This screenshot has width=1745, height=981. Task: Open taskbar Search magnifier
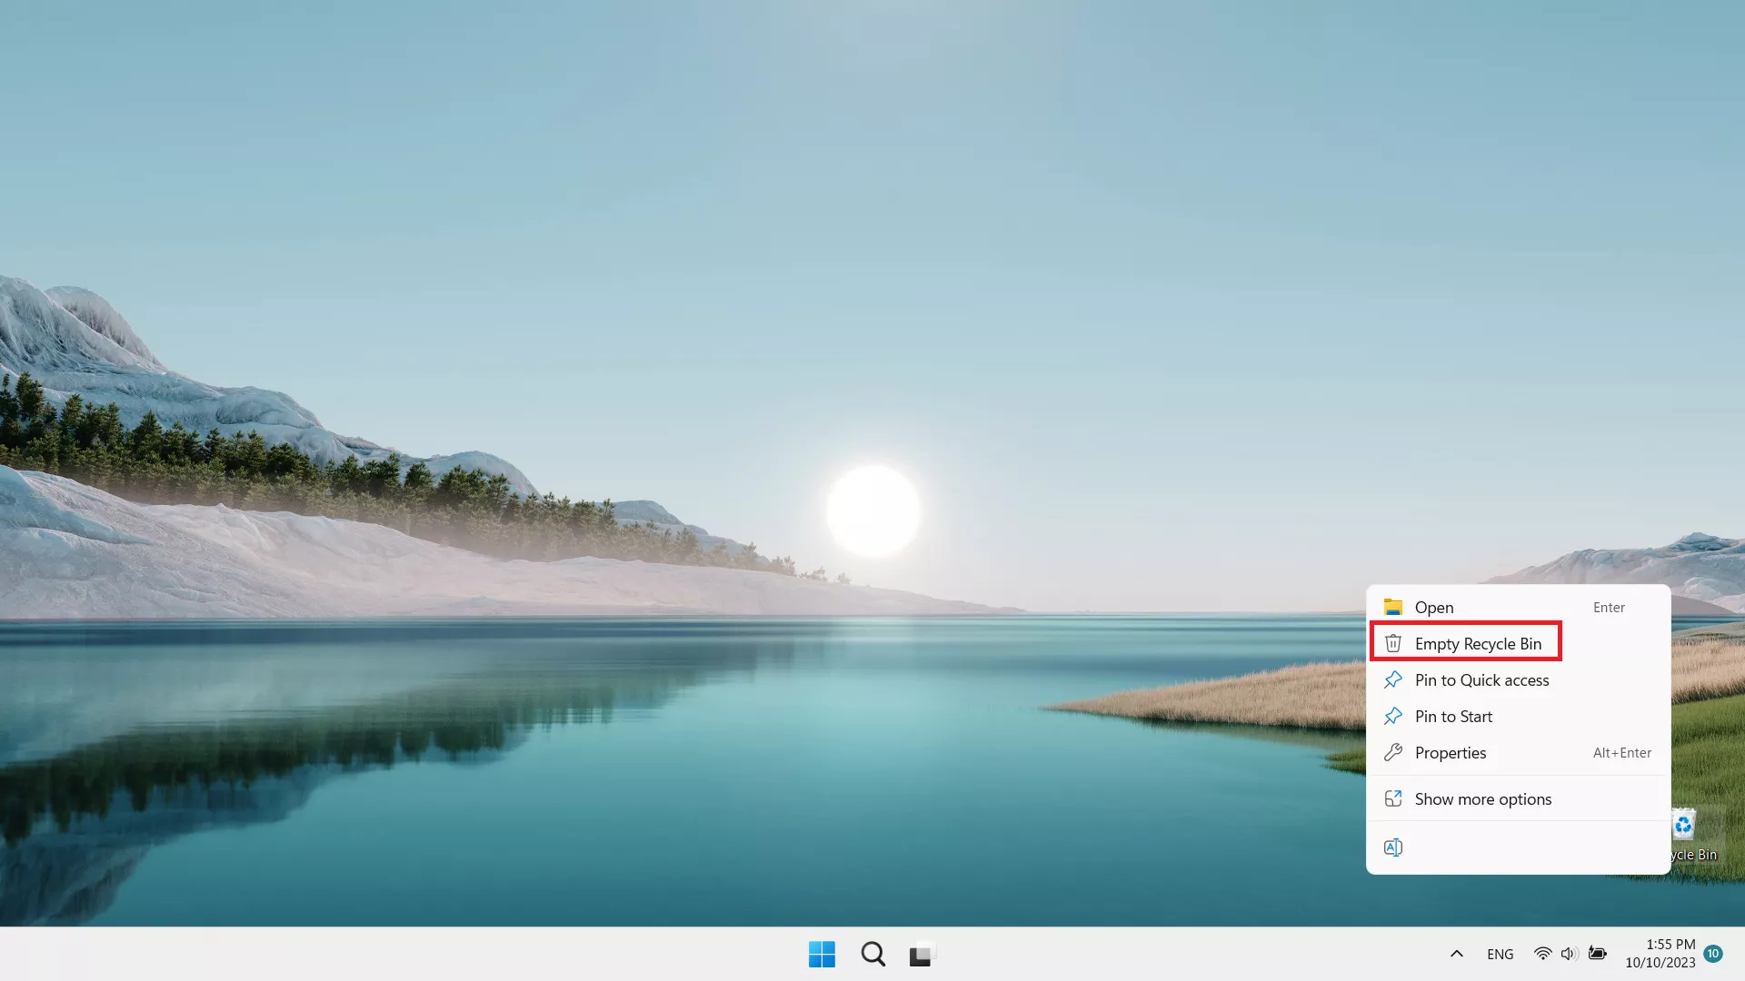(x=872, y=954)
